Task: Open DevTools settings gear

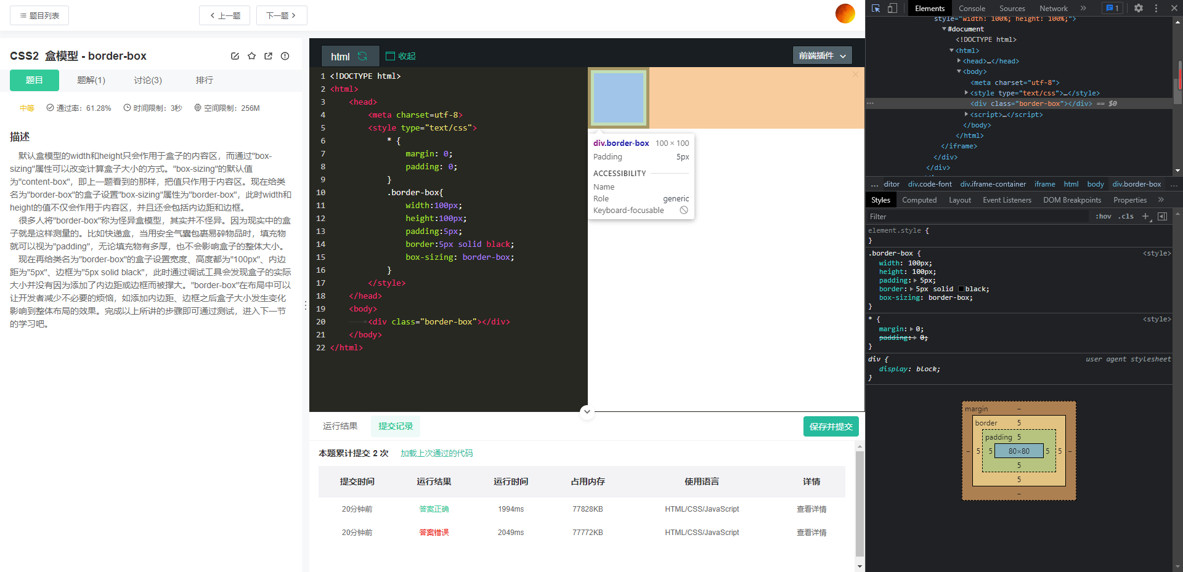Action: coord(1139,8)
